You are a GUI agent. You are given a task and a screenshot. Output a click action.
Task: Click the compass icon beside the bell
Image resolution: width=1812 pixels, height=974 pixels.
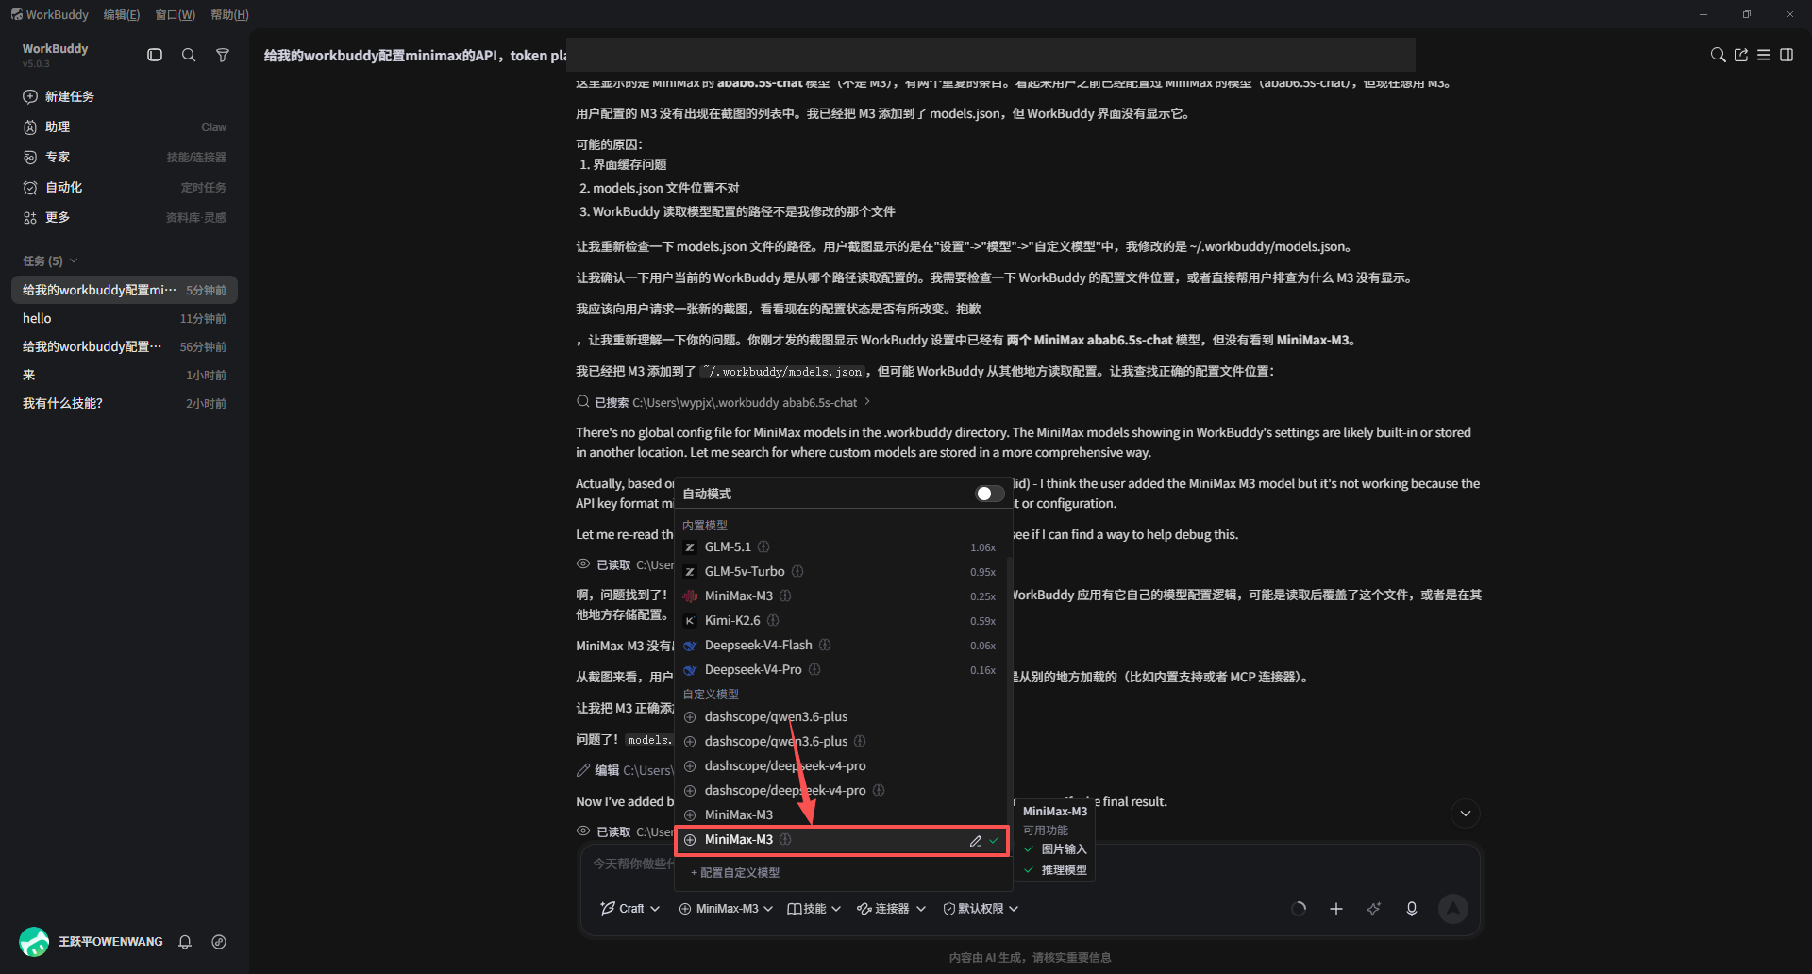tap(219, 942)
